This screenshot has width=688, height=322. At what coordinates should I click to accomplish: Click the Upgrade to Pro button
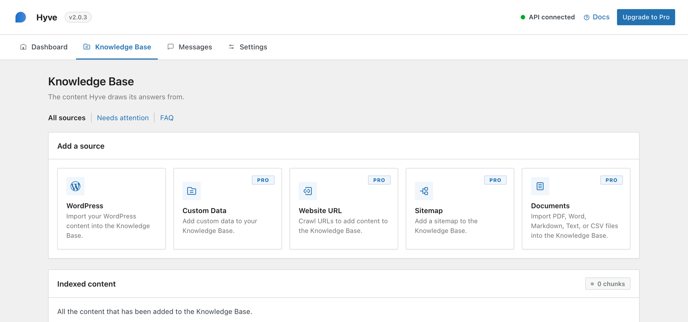(646, 17)
